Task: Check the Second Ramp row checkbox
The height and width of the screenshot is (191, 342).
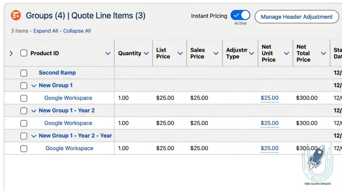Action: (x=24, y=73)
